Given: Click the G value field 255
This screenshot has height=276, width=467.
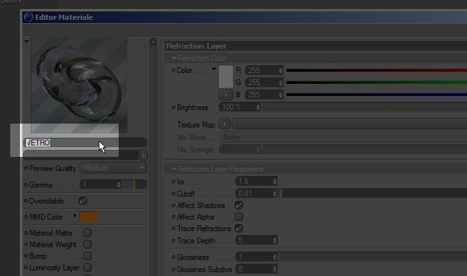Looking at the screenshot, I should click(262, 83).
